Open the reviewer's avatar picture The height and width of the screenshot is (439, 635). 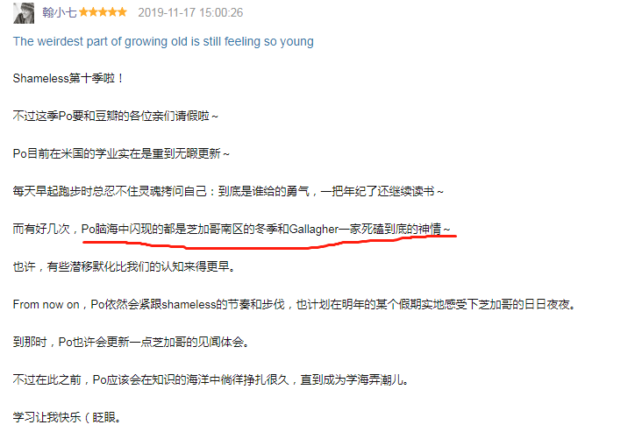(x=24, y=12)
